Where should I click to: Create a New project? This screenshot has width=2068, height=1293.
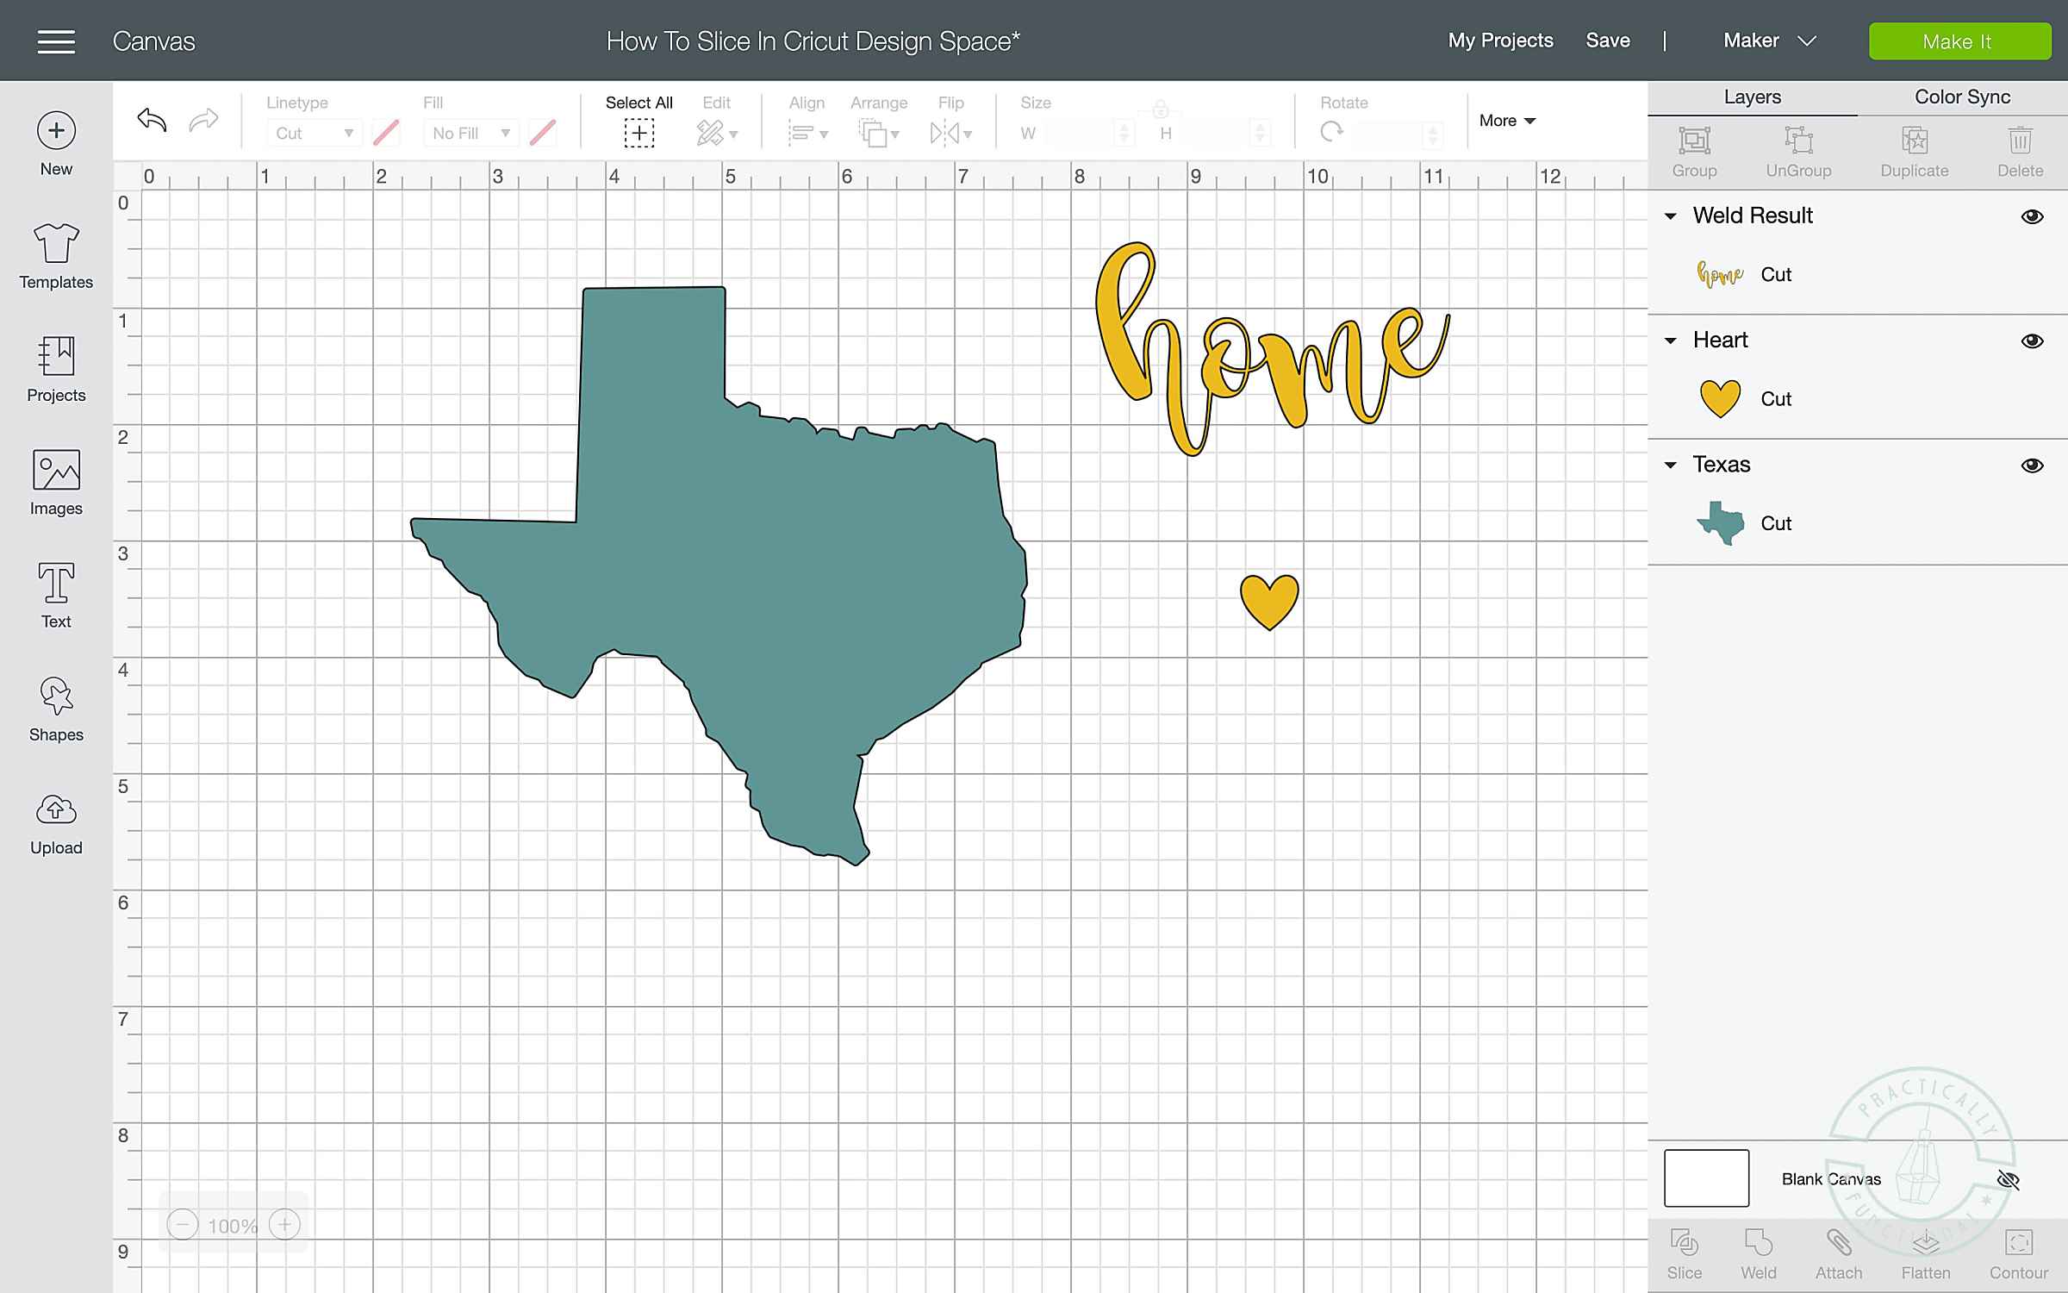[56, 144]
